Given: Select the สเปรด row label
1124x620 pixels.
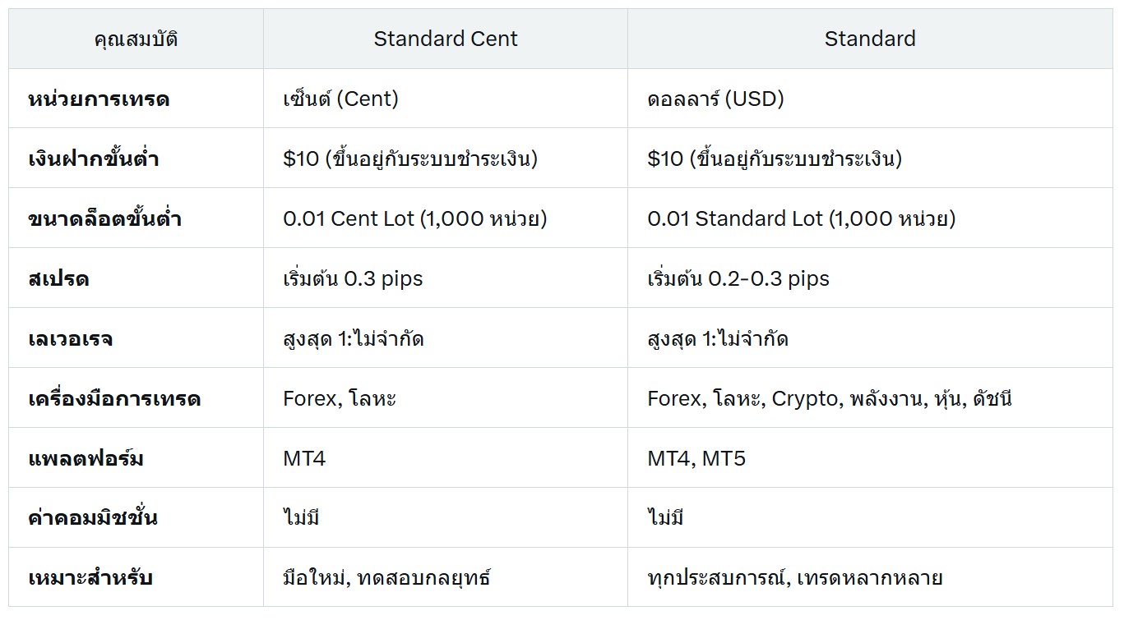Looking at the screenshot, I should tap(58, 278).
